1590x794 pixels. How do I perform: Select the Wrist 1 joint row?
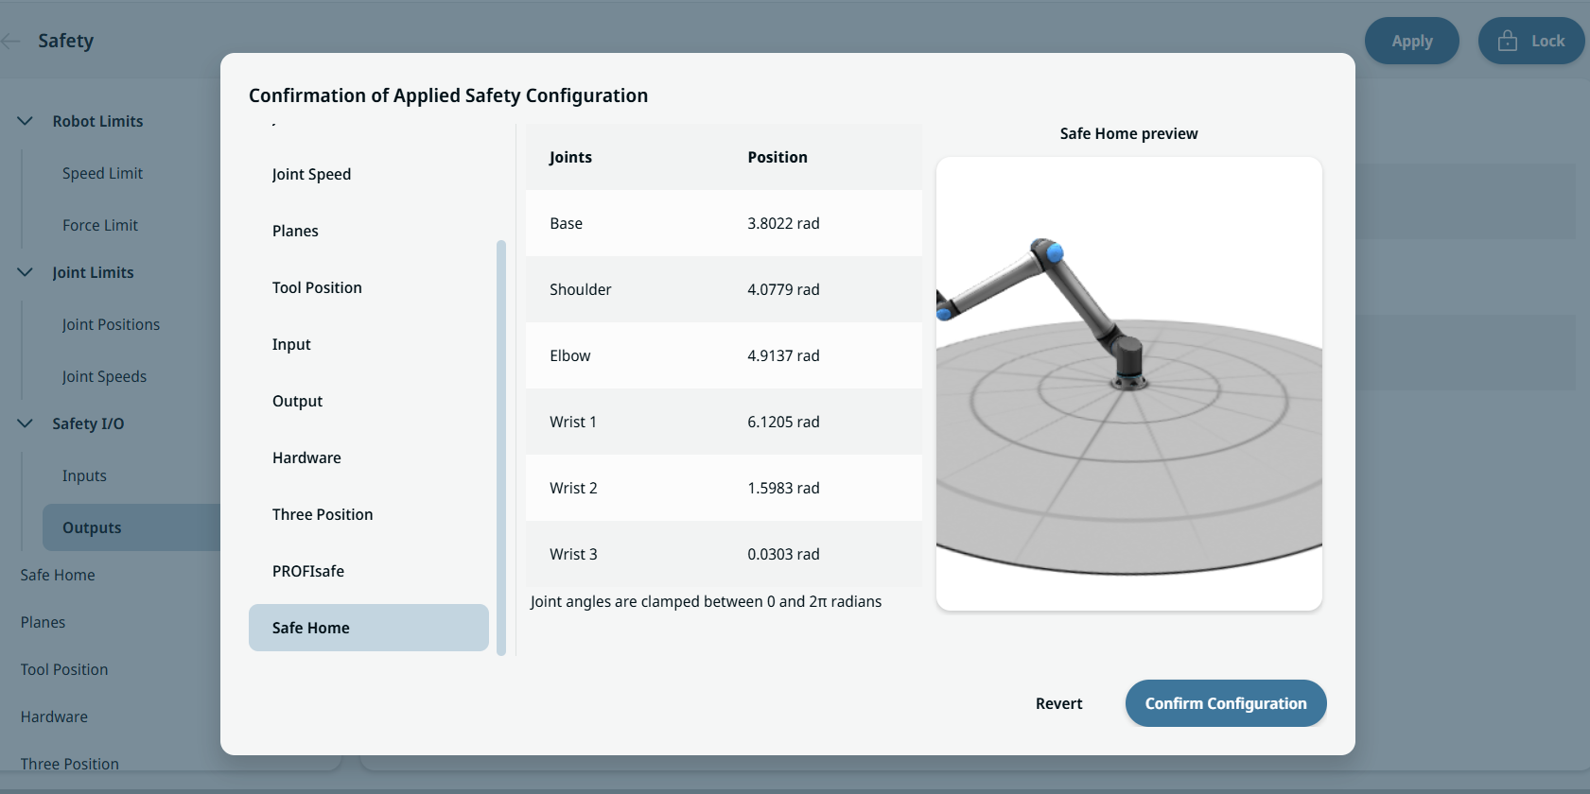(724, 422)
